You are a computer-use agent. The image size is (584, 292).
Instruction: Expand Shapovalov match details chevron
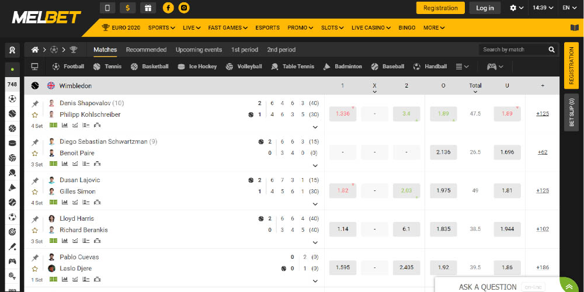point(315,127)
